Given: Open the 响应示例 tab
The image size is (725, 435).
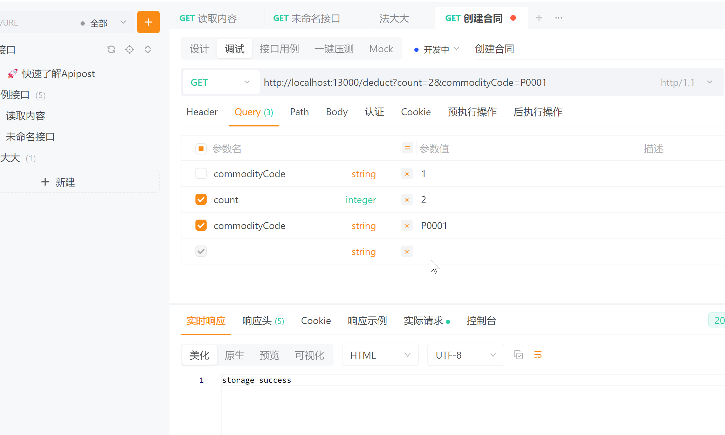Looking at the screenshot, I should (x=367, y=321).
